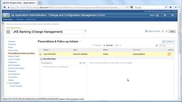Click the yellow icon left of Save
This screenshot has height=102, width=182.
coord(167,31)
